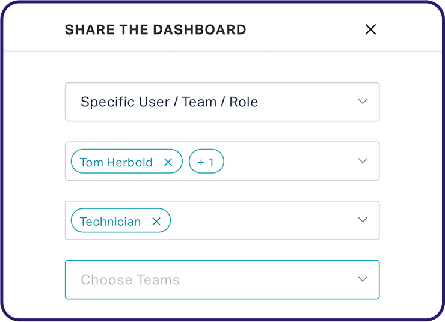Open the users list chevron beside +1
Viewport: 445px width, 322px height.
(363, 161)
